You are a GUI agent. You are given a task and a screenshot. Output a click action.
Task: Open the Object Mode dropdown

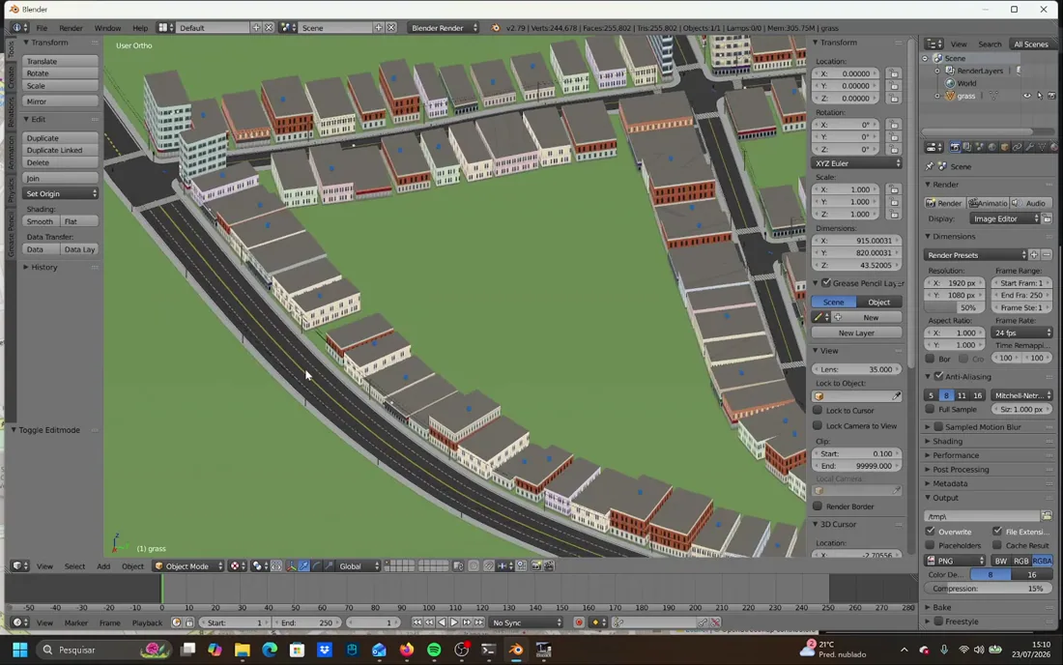pyautogui.click(x=187, y=566)
